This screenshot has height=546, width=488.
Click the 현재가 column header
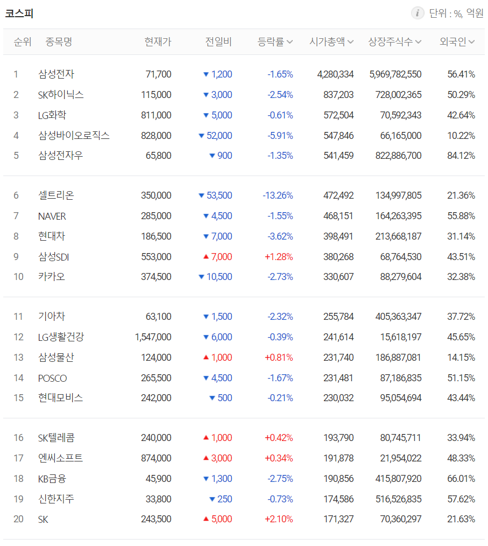158,42
